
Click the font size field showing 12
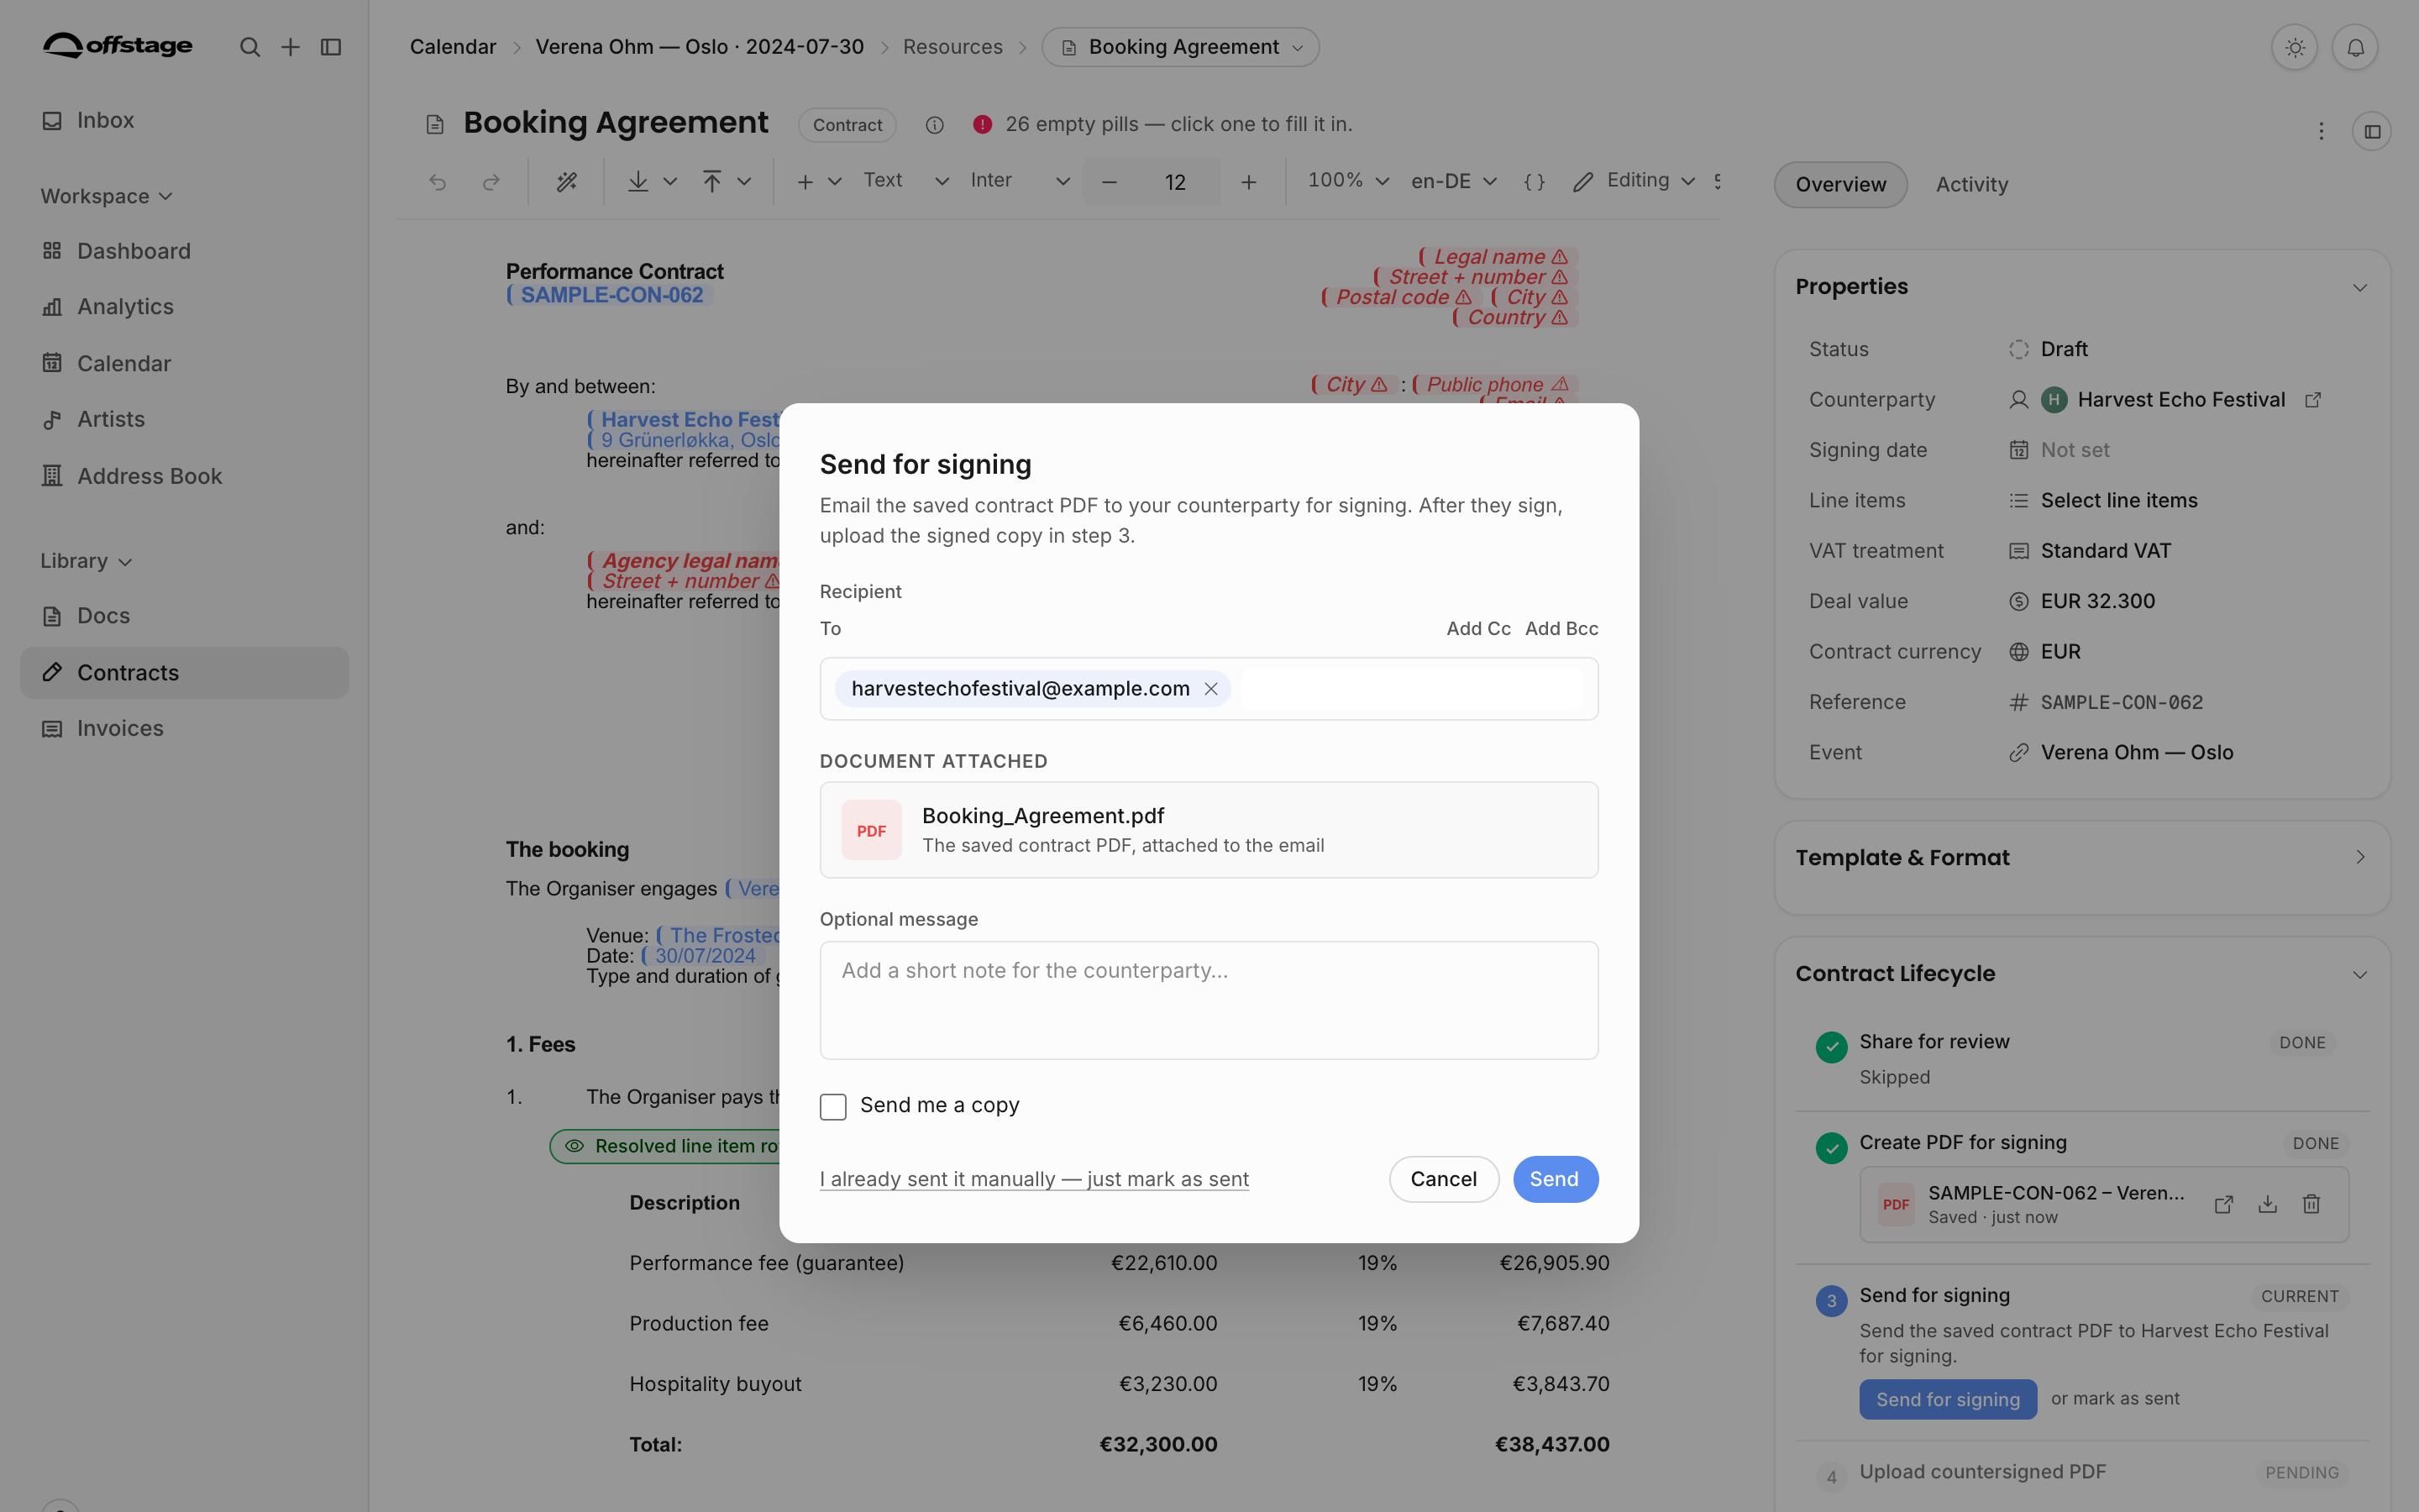point(1174,182)
